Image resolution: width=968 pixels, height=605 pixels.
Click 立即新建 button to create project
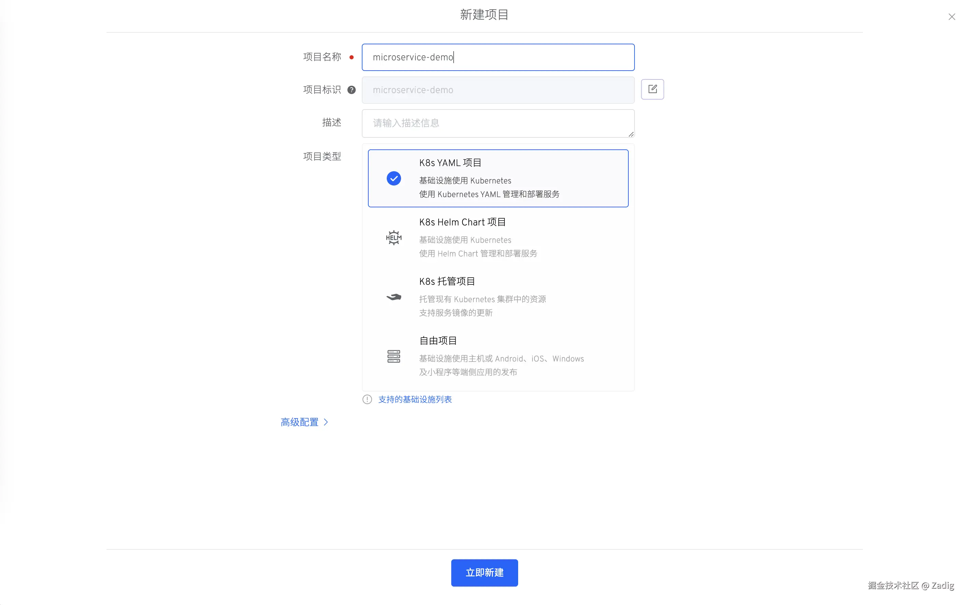coord(484,573)
